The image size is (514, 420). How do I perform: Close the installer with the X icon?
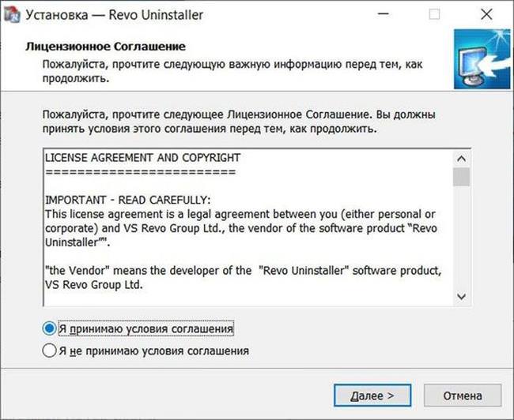tap(486, 14)
